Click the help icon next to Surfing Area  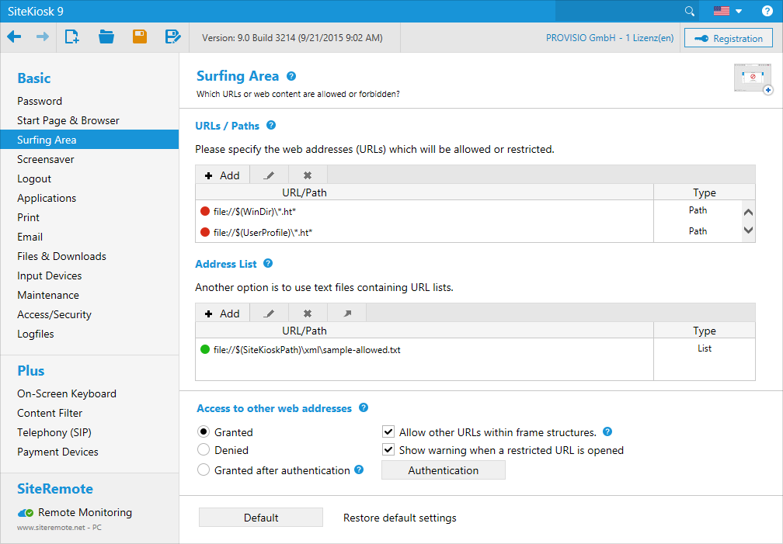(291, 76)
